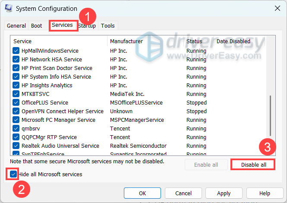The height and width of the screenshot is (203, 287).
Task: Open the Boot tab
Action: click(x=36, y=25)
